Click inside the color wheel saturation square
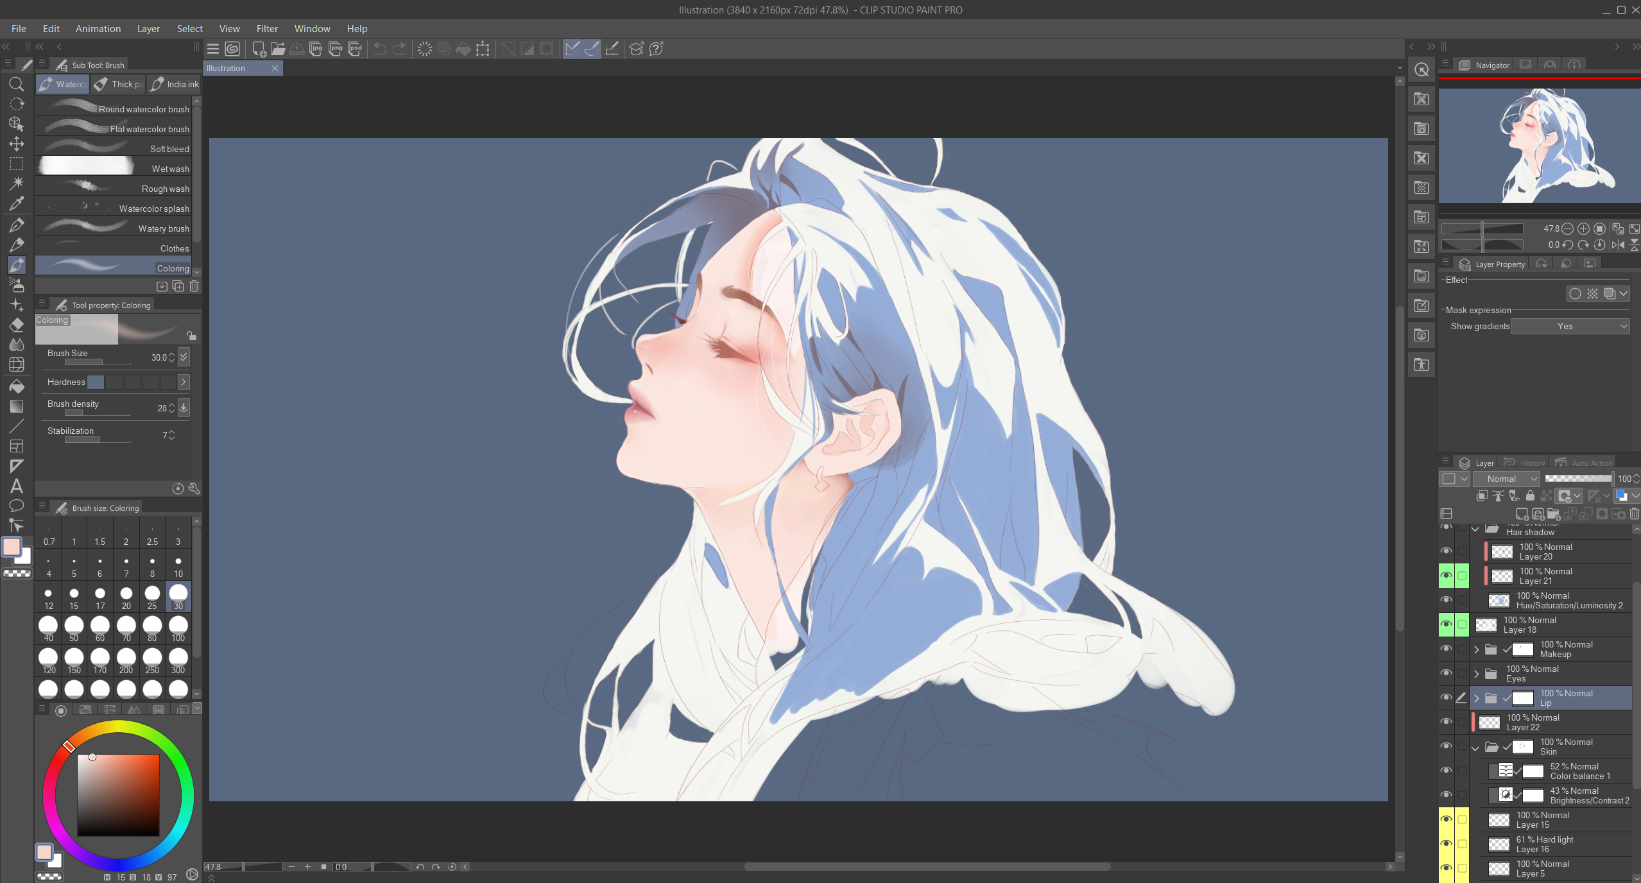This screenshot has height=883, width=1641. tap(118, 794)
